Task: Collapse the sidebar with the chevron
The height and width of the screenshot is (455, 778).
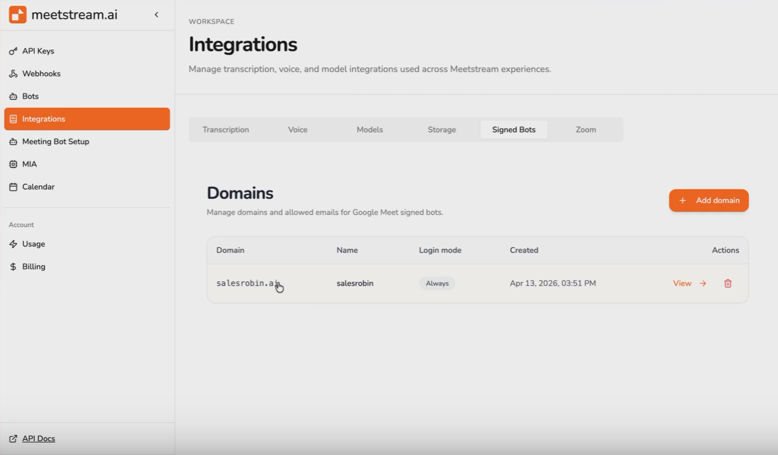Action: [157, 15]
